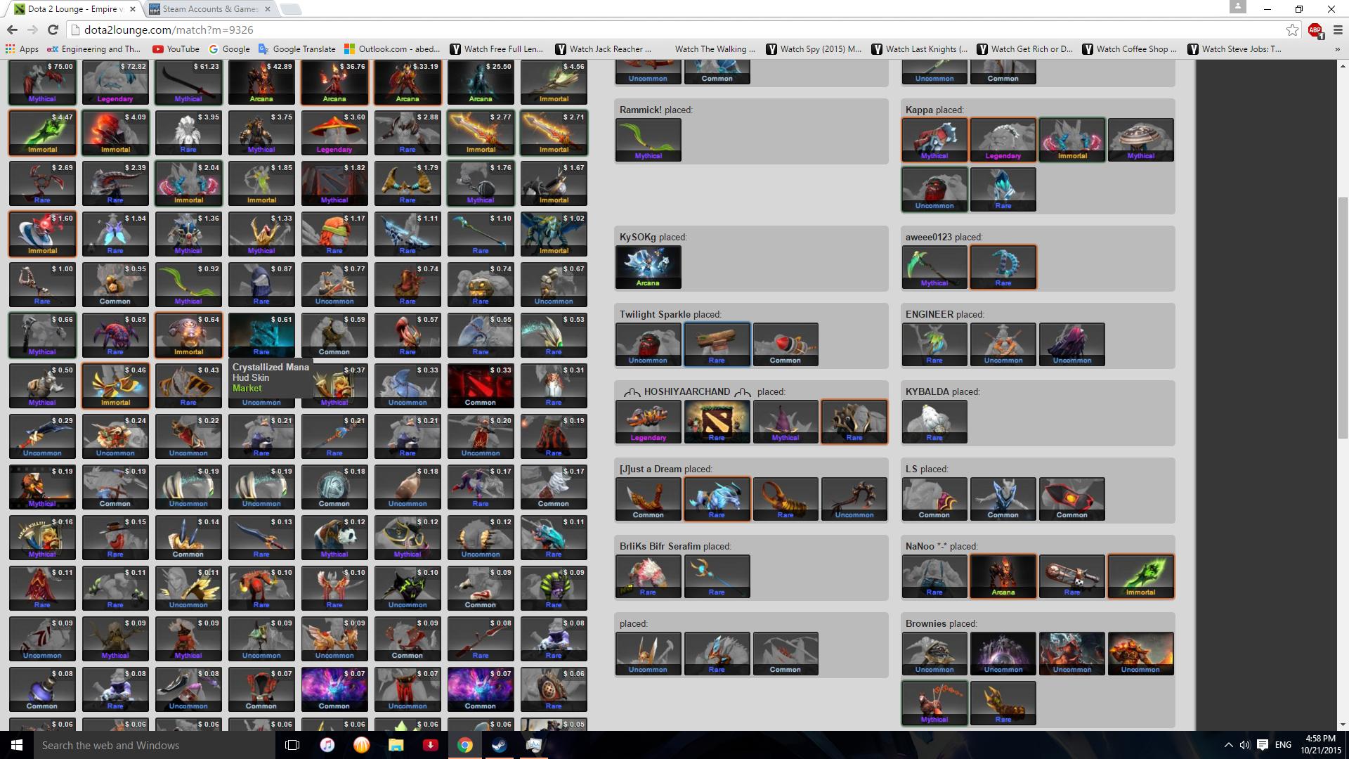
Task: Open the YouTube bookmark
Action: [x=176, y=48]
